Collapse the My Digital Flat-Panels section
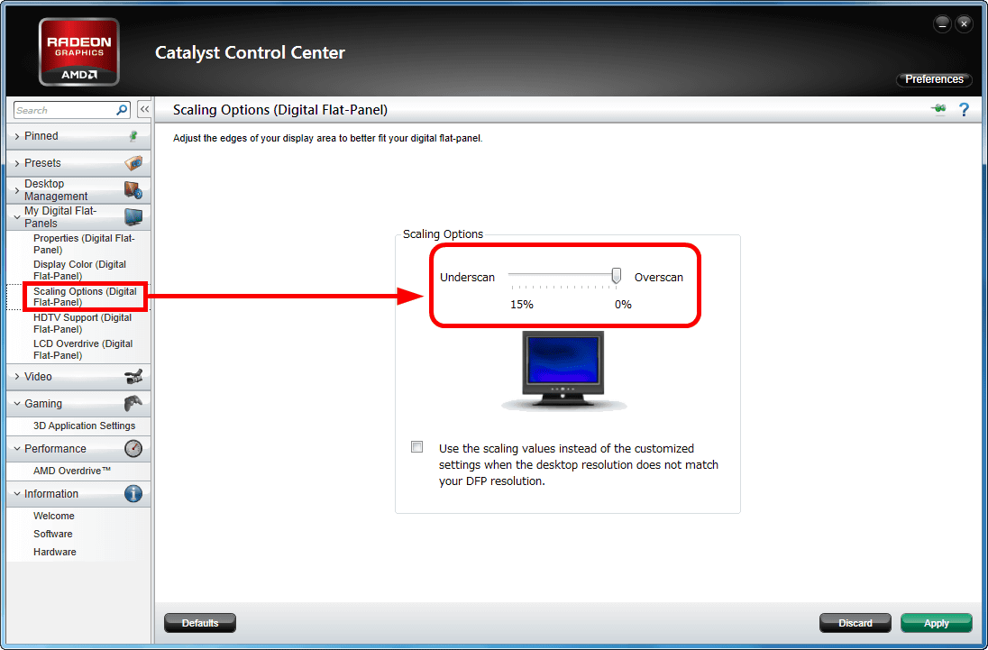This screenshot has height=650, width=988. point(17,216)
